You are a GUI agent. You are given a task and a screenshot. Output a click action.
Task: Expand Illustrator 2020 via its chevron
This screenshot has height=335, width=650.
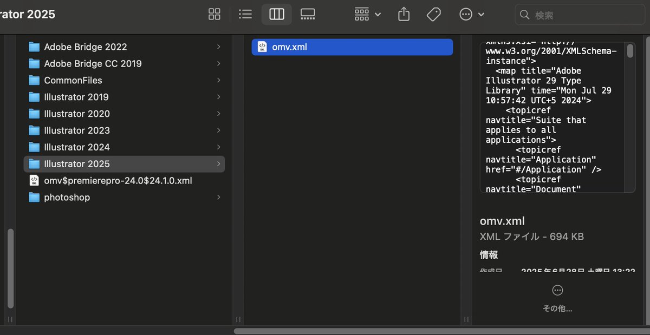pyautogui.click(x=218, y=114)
